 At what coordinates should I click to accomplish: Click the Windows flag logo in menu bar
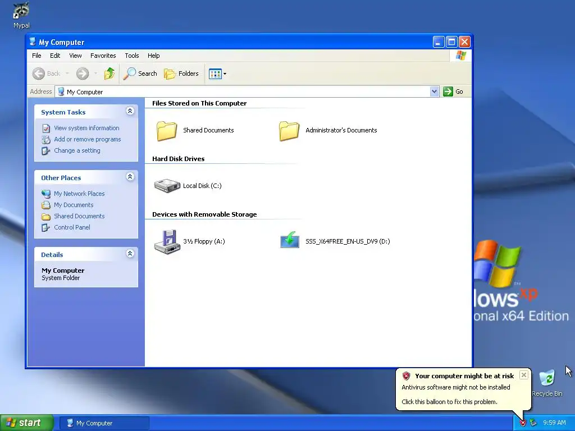(460, 56)
